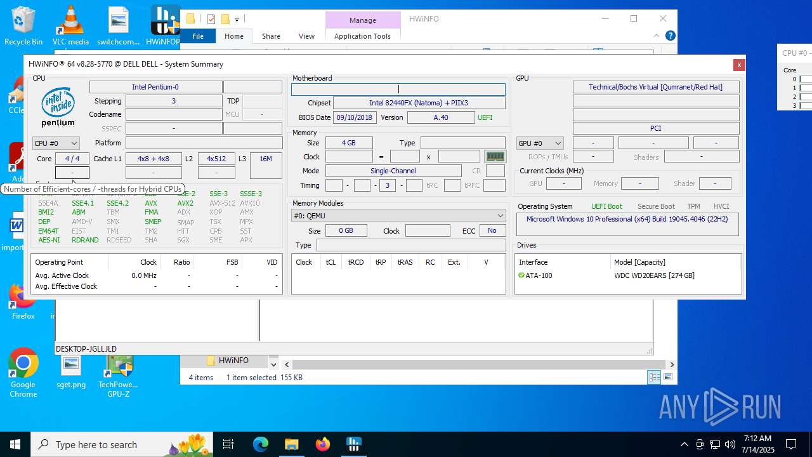Click the horizontal scrollbar right arrow
Viewport: 812px width, 457px height.
tap(672, 364)
